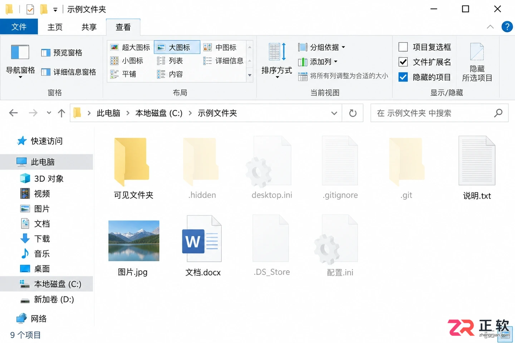Open the 分组依据 group by dropdown
515x343 pixels.
322,47
